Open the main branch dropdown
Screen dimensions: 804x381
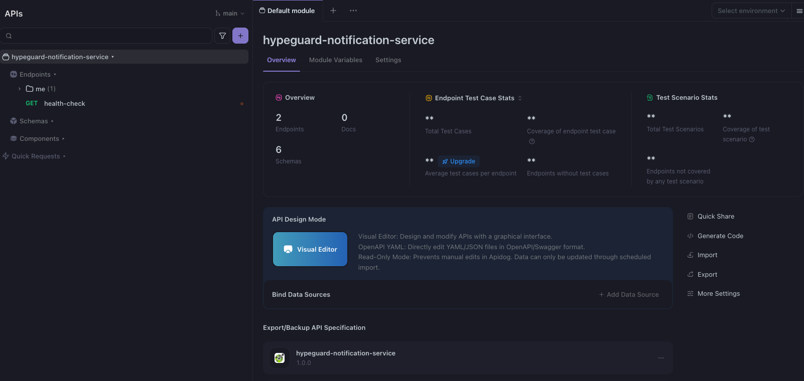[x=230, y=14]
